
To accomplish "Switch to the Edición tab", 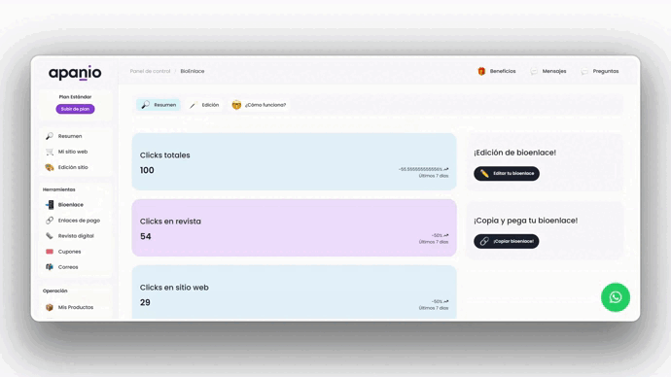I will click(x=205, y=105).
